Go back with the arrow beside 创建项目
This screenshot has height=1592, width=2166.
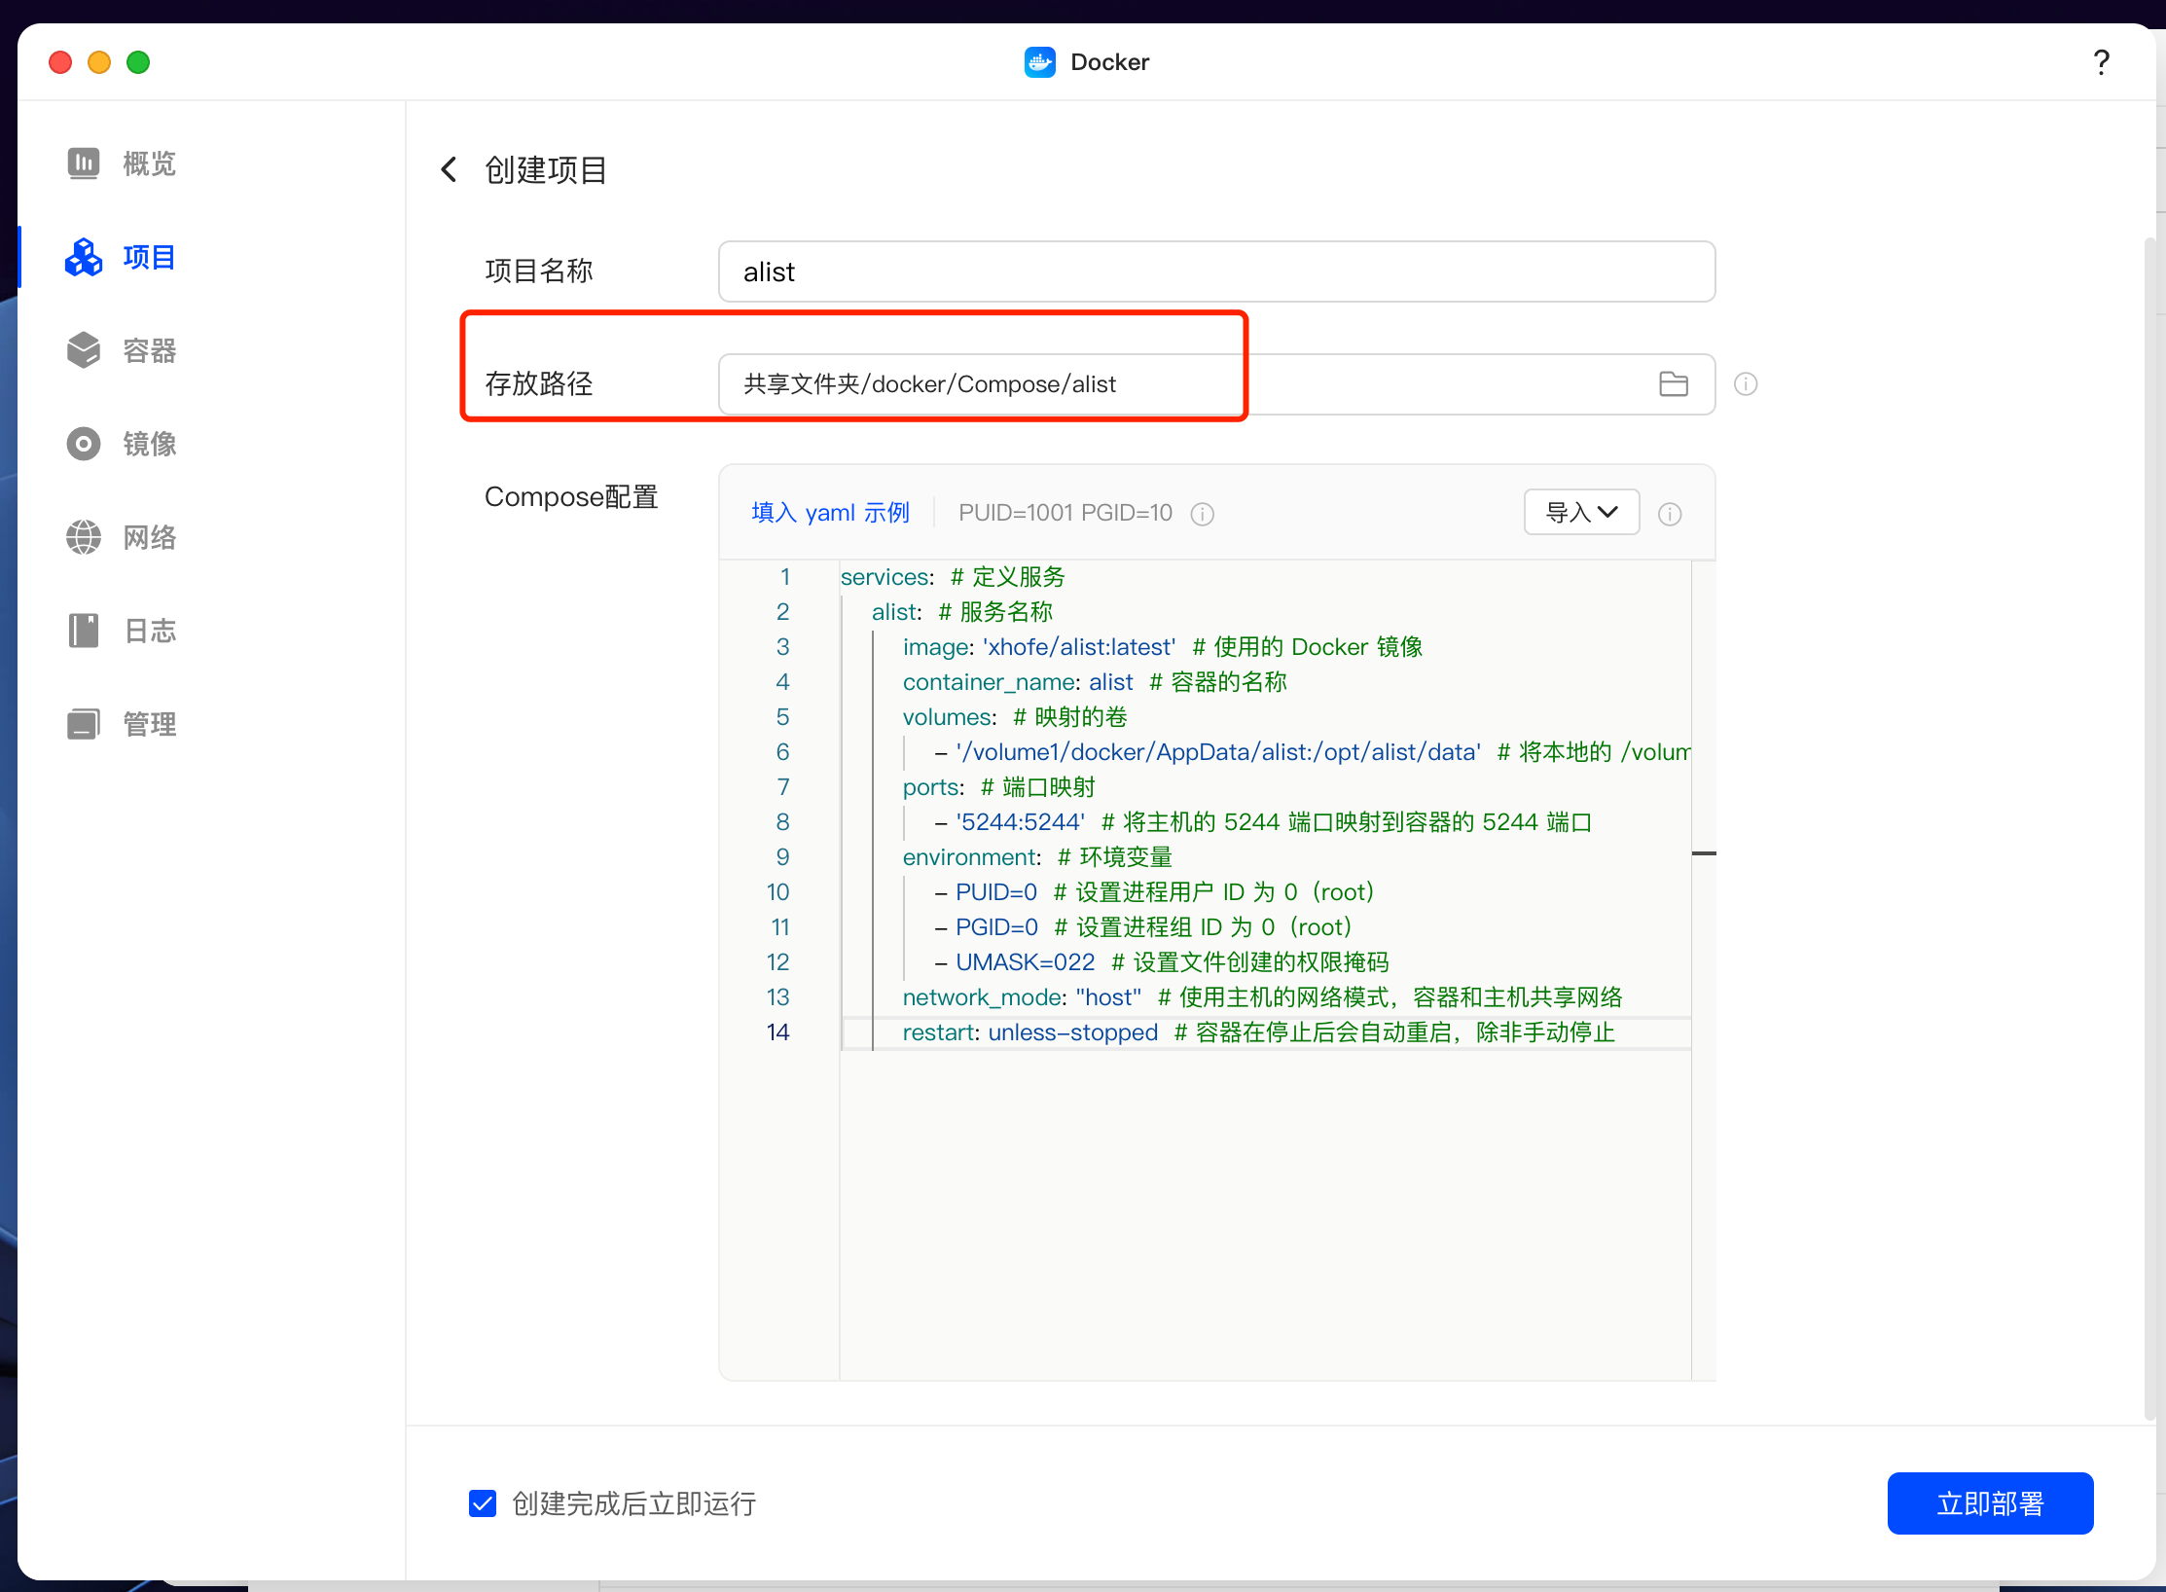pyautogui.click(x=449, y=169)
